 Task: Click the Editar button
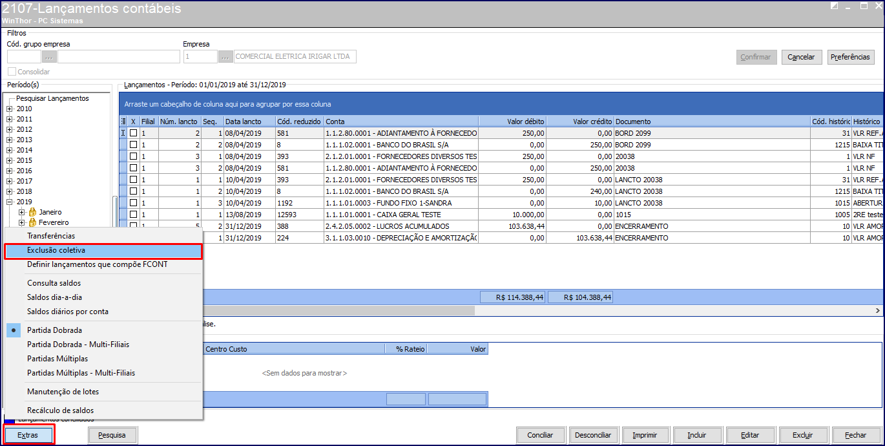750,435
